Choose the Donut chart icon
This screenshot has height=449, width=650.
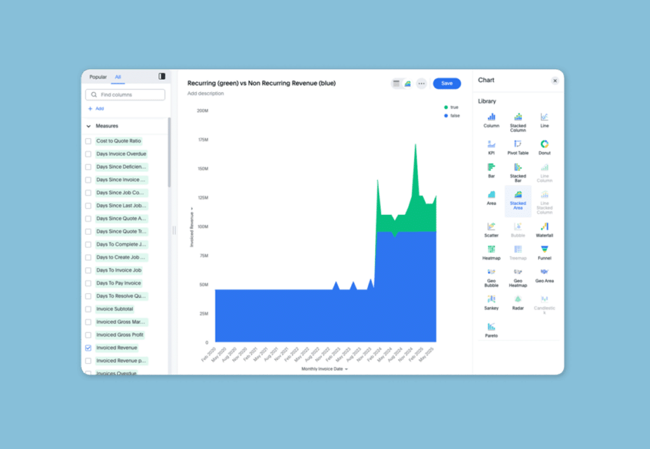click(544, 145)
